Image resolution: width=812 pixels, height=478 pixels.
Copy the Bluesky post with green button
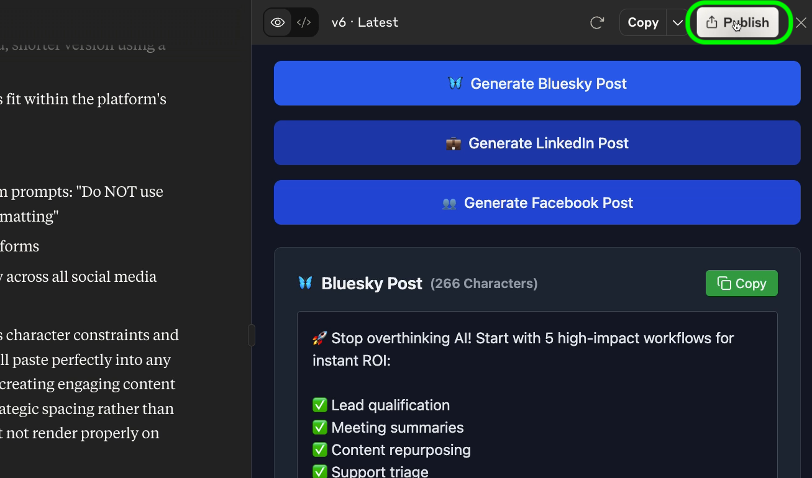(742, 283)
